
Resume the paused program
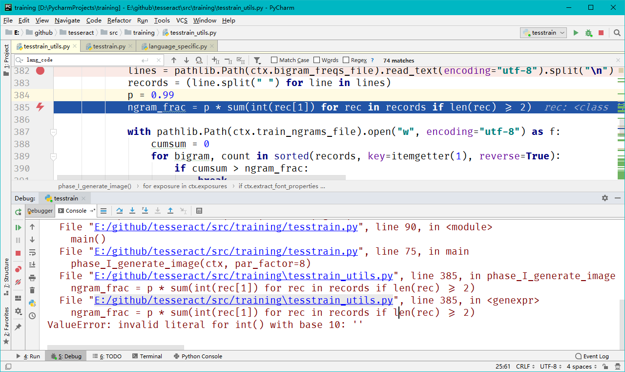[18, 227]
